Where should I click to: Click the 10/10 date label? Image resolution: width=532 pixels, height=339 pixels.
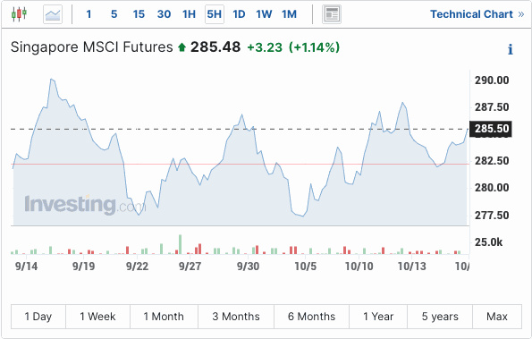click(359, 267)
